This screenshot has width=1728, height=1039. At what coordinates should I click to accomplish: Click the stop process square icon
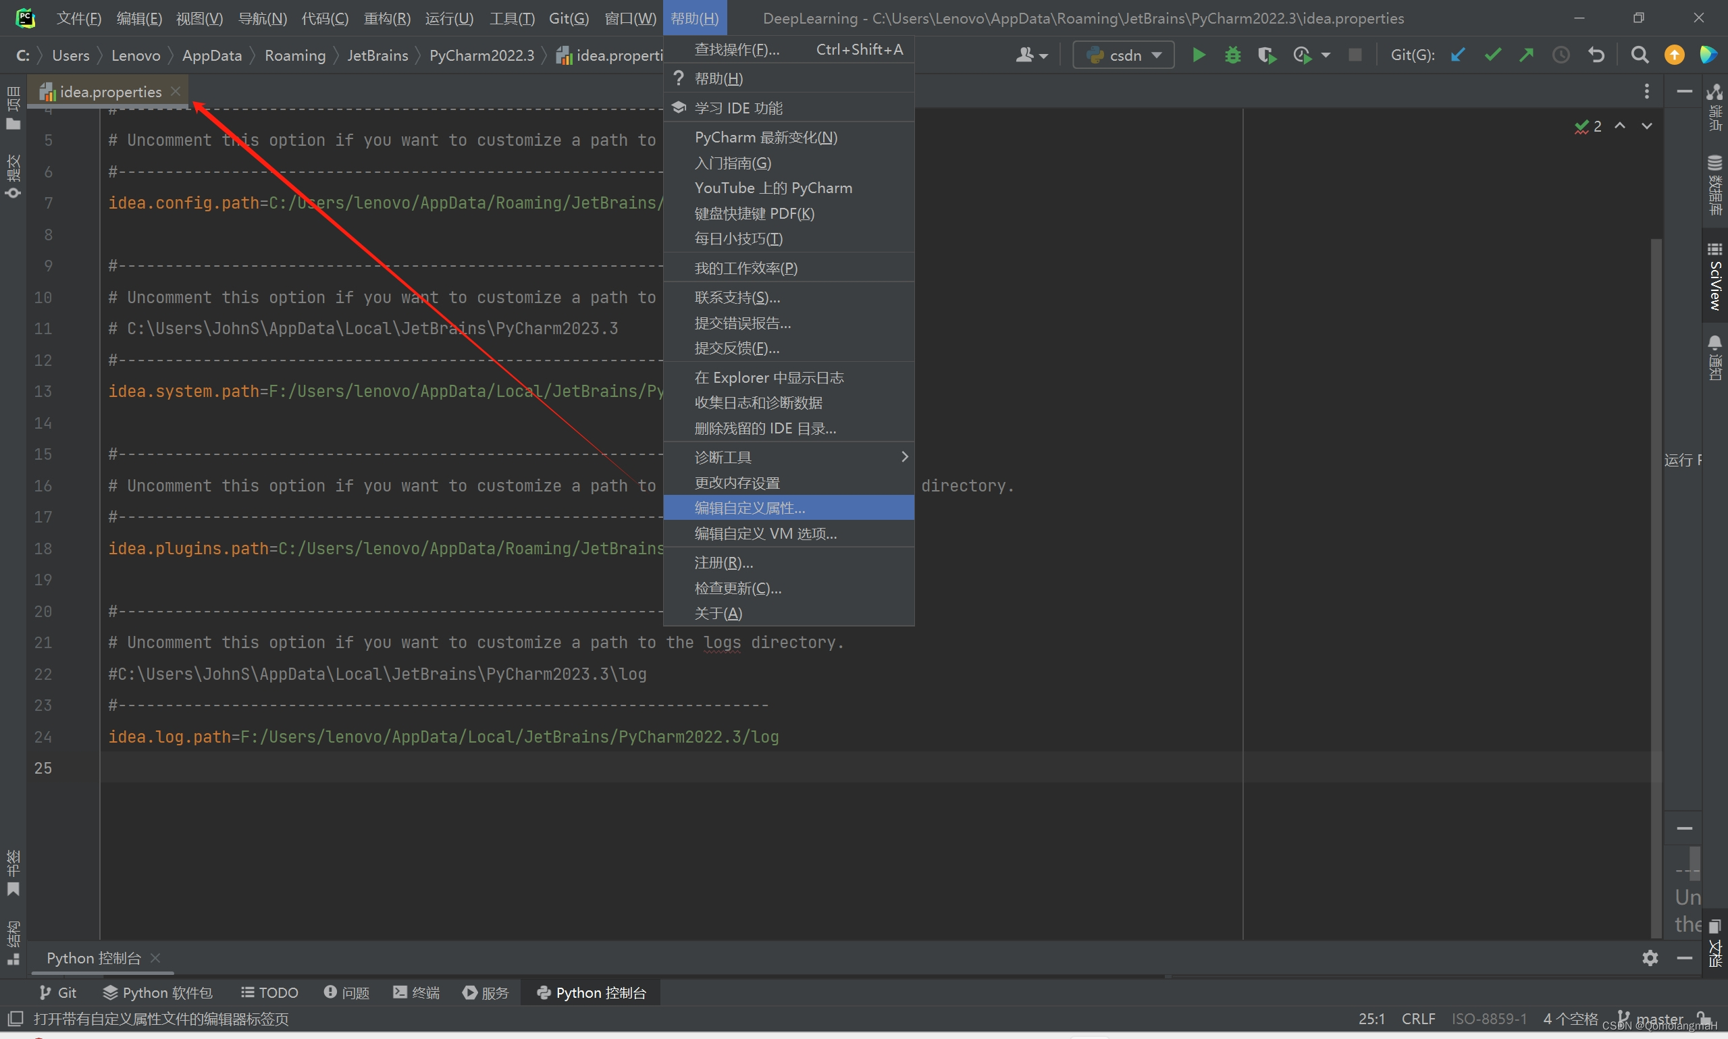tap(1355, 55)
